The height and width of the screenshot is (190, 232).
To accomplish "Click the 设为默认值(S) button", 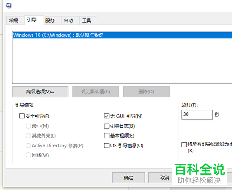I will (x=96, y=92).
